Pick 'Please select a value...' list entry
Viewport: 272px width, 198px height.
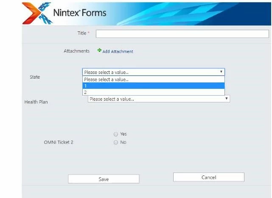click(154, 79)
